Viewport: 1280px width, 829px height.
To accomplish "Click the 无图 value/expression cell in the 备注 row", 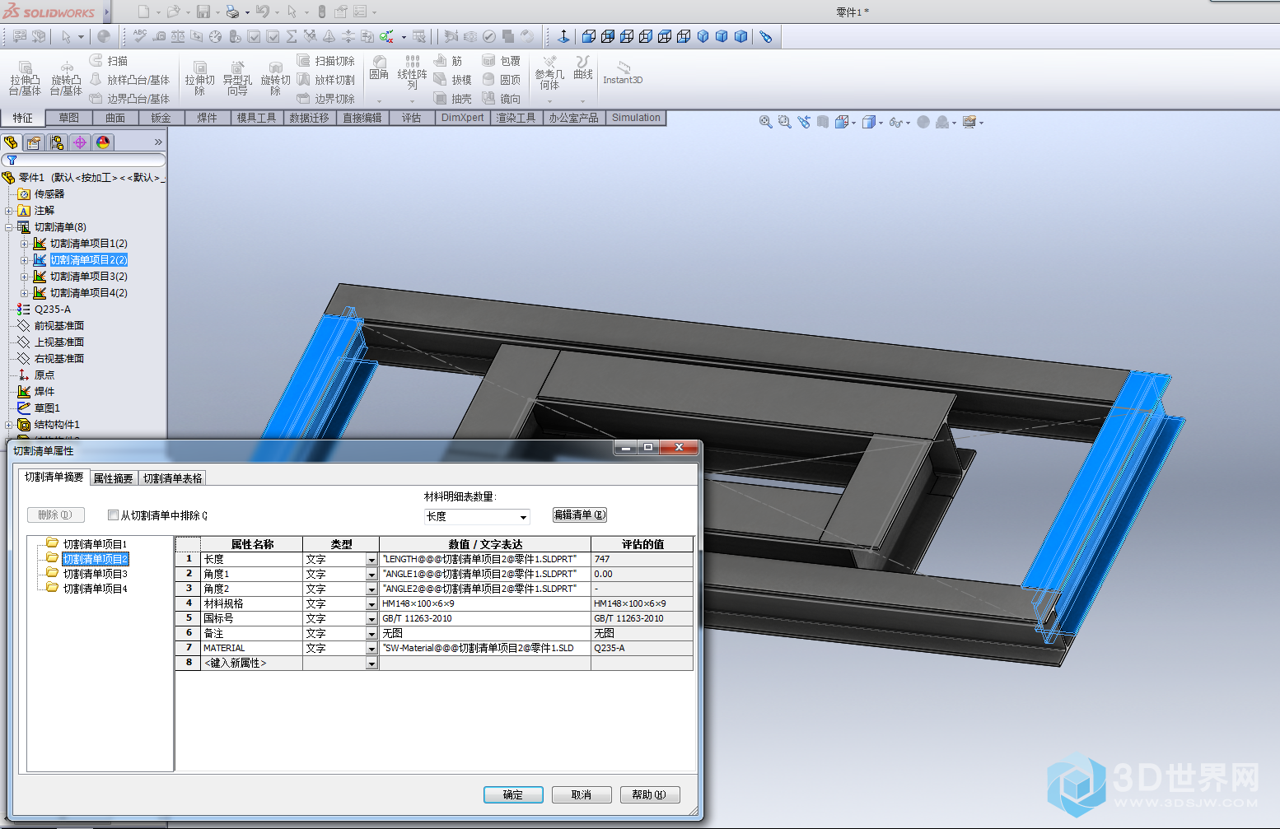I will coord(484,634).
